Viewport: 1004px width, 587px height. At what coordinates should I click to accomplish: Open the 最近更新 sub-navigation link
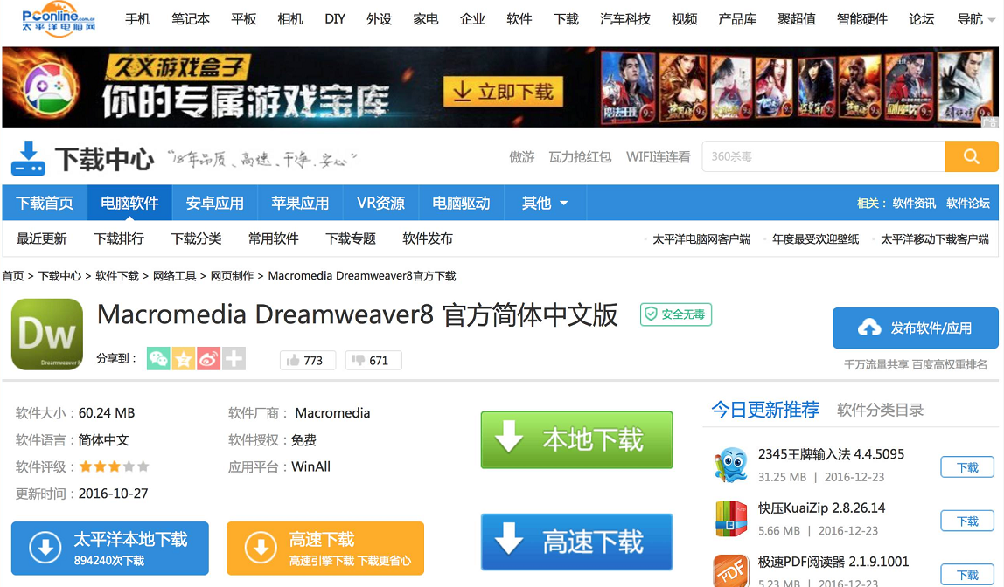[42, 239]
